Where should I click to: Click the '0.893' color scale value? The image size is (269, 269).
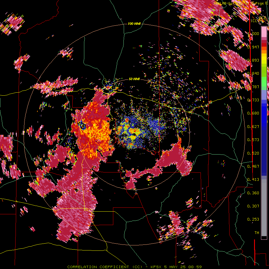pyautogui.click(x=253, y=60)
